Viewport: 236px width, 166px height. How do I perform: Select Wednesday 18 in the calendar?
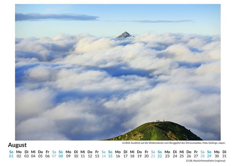point(132,154)
